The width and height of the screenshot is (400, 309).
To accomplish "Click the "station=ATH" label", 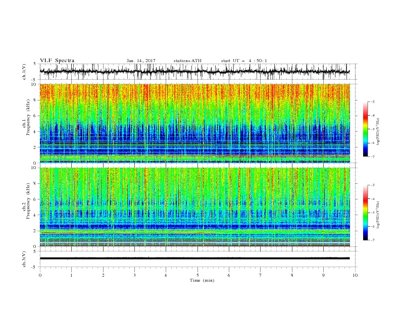I will (187, 61).
